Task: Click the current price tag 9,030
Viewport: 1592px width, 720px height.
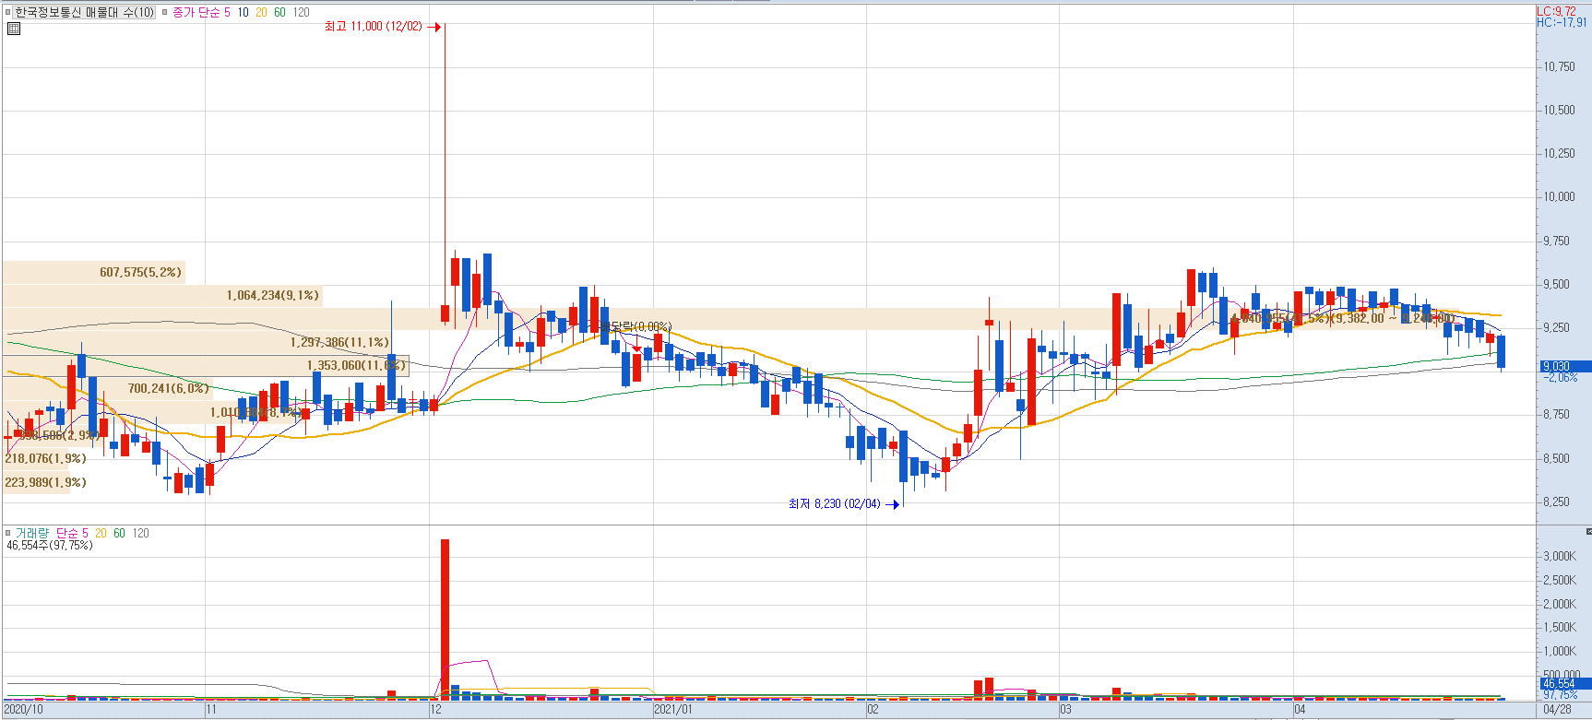Action: tap(1565, 366)
